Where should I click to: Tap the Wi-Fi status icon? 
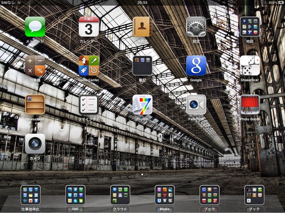click(x=19, y=2)
